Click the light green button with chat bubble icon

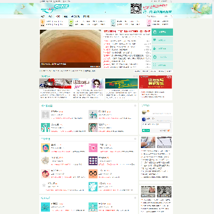coord(162,40)
